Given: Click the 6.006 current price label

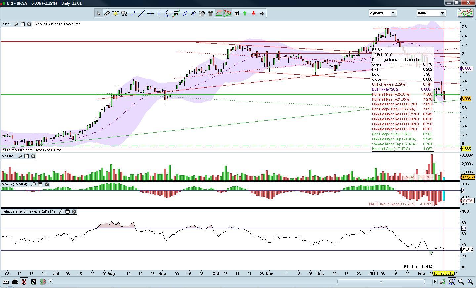Looking at the screenshot, I should (x=466, y=99).
